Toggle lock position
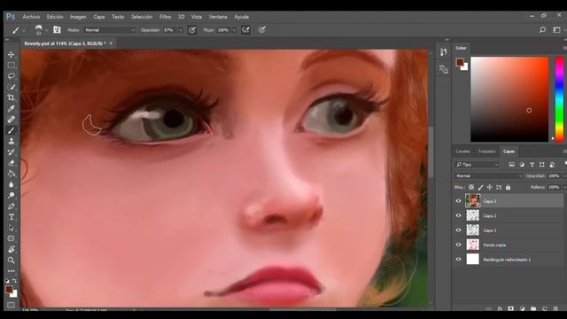Image resolution: width=567 pixels, height=319 pixels. click(x=490, y=187)
